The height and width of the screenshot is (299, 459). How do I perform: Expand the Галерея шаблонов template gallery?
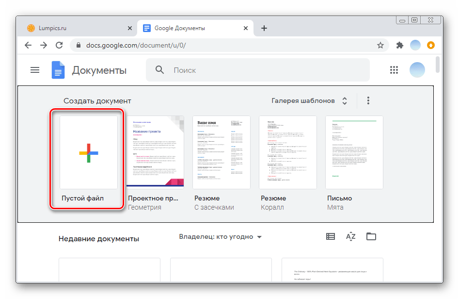(309, 100)
